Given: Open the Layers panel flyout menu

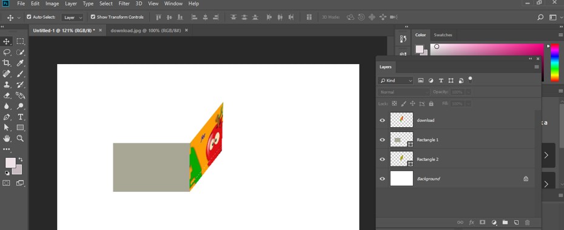Looking at the screenshot, I should (x=537, y=67).
